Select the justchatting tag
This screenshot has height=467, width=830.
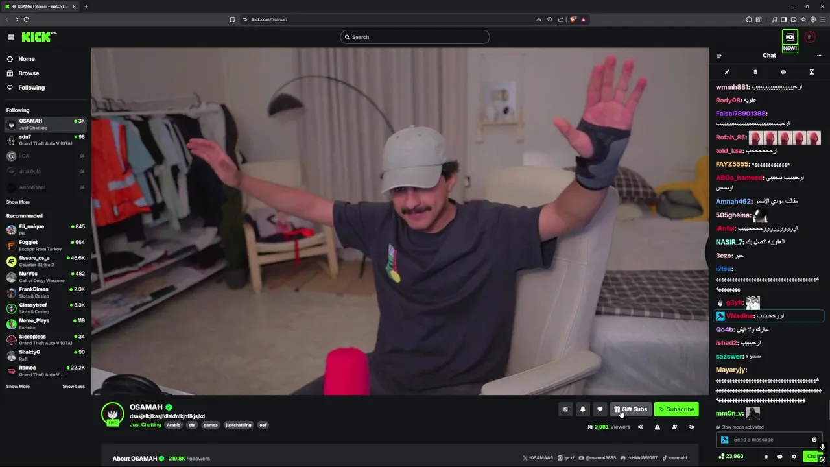pyautogui.click(x=239, y=425)
